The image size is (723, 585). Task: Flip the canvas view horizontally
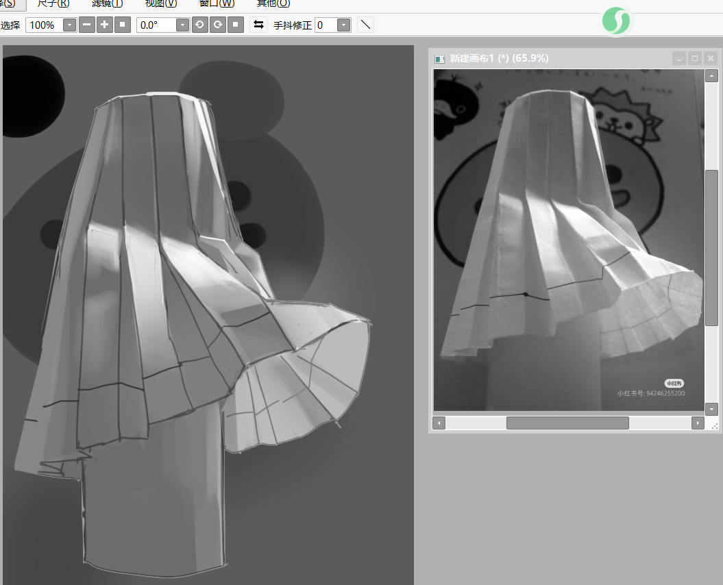(x=258, y=25)
